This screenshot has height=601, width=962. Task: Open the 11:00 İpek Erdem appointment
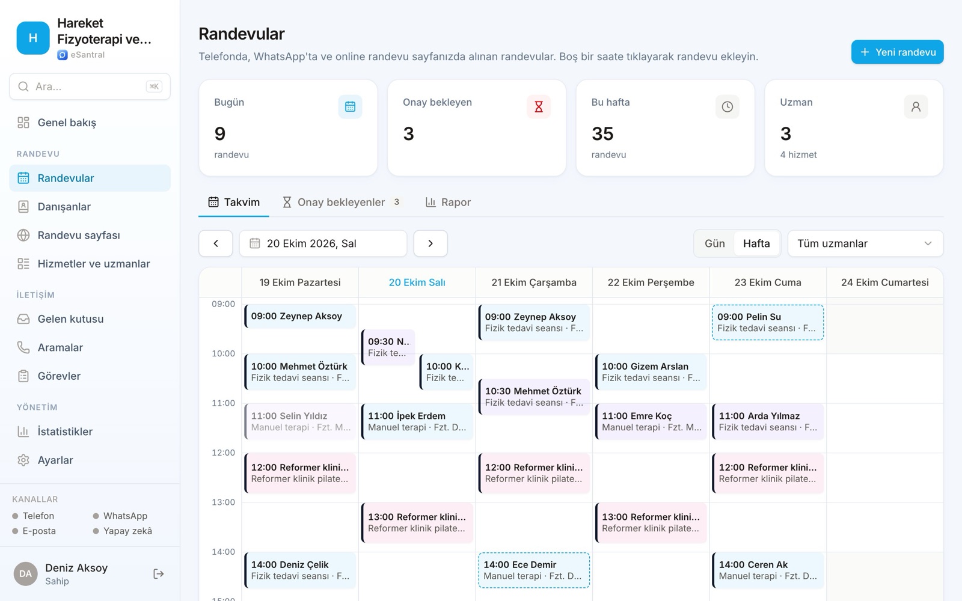click(x=417, y=421)
